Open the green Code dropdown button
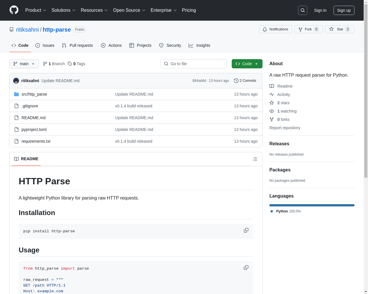The width and height of the screenshot is (368, 294). [247, 64]
